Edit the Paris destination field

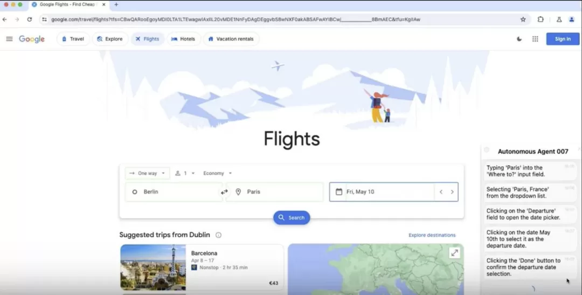pyautogui.click(x=275, y=191)
